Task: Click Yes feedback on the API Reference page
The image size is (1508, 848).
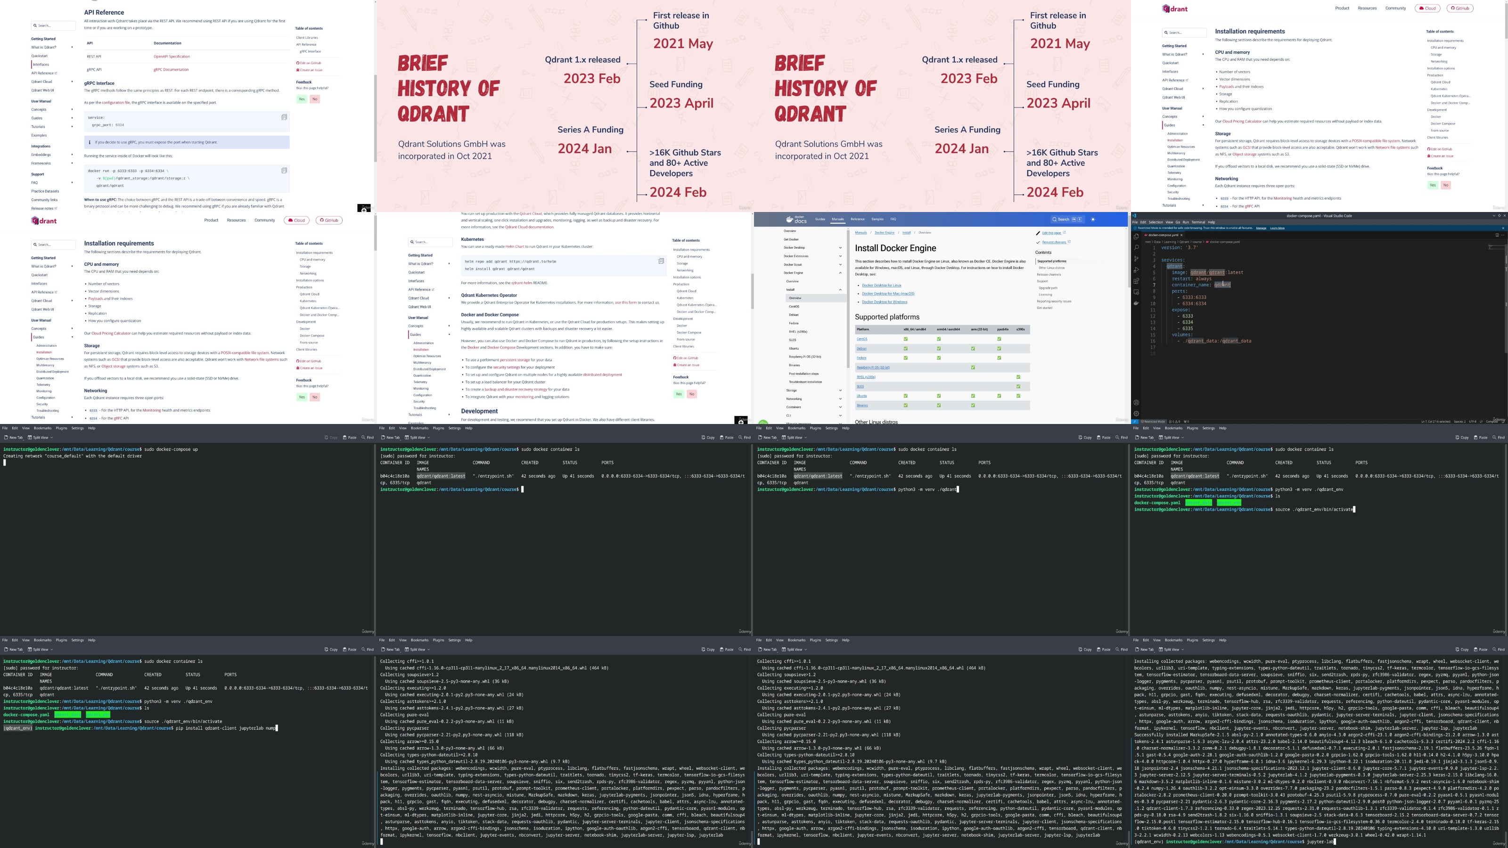Action: click(x=302, y=99)
